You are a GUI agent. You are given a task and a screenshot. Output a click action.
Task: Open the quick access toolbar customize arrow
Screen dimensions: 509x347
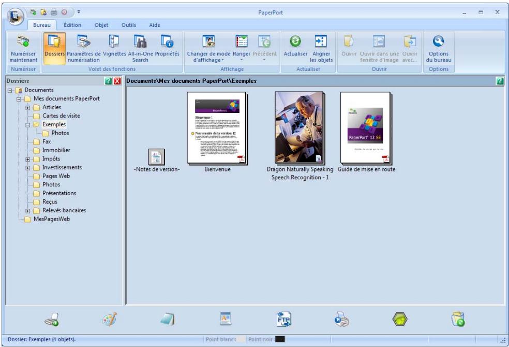pyautogui.click(x=79, y=12)
